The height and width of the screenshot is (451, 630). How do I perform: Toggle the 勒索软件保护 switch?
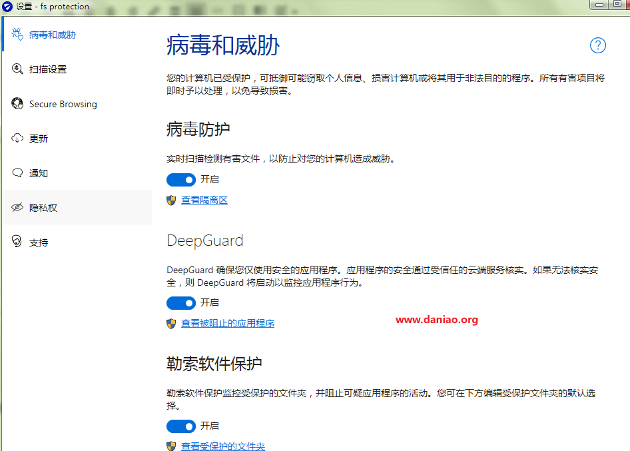[181, 426]
